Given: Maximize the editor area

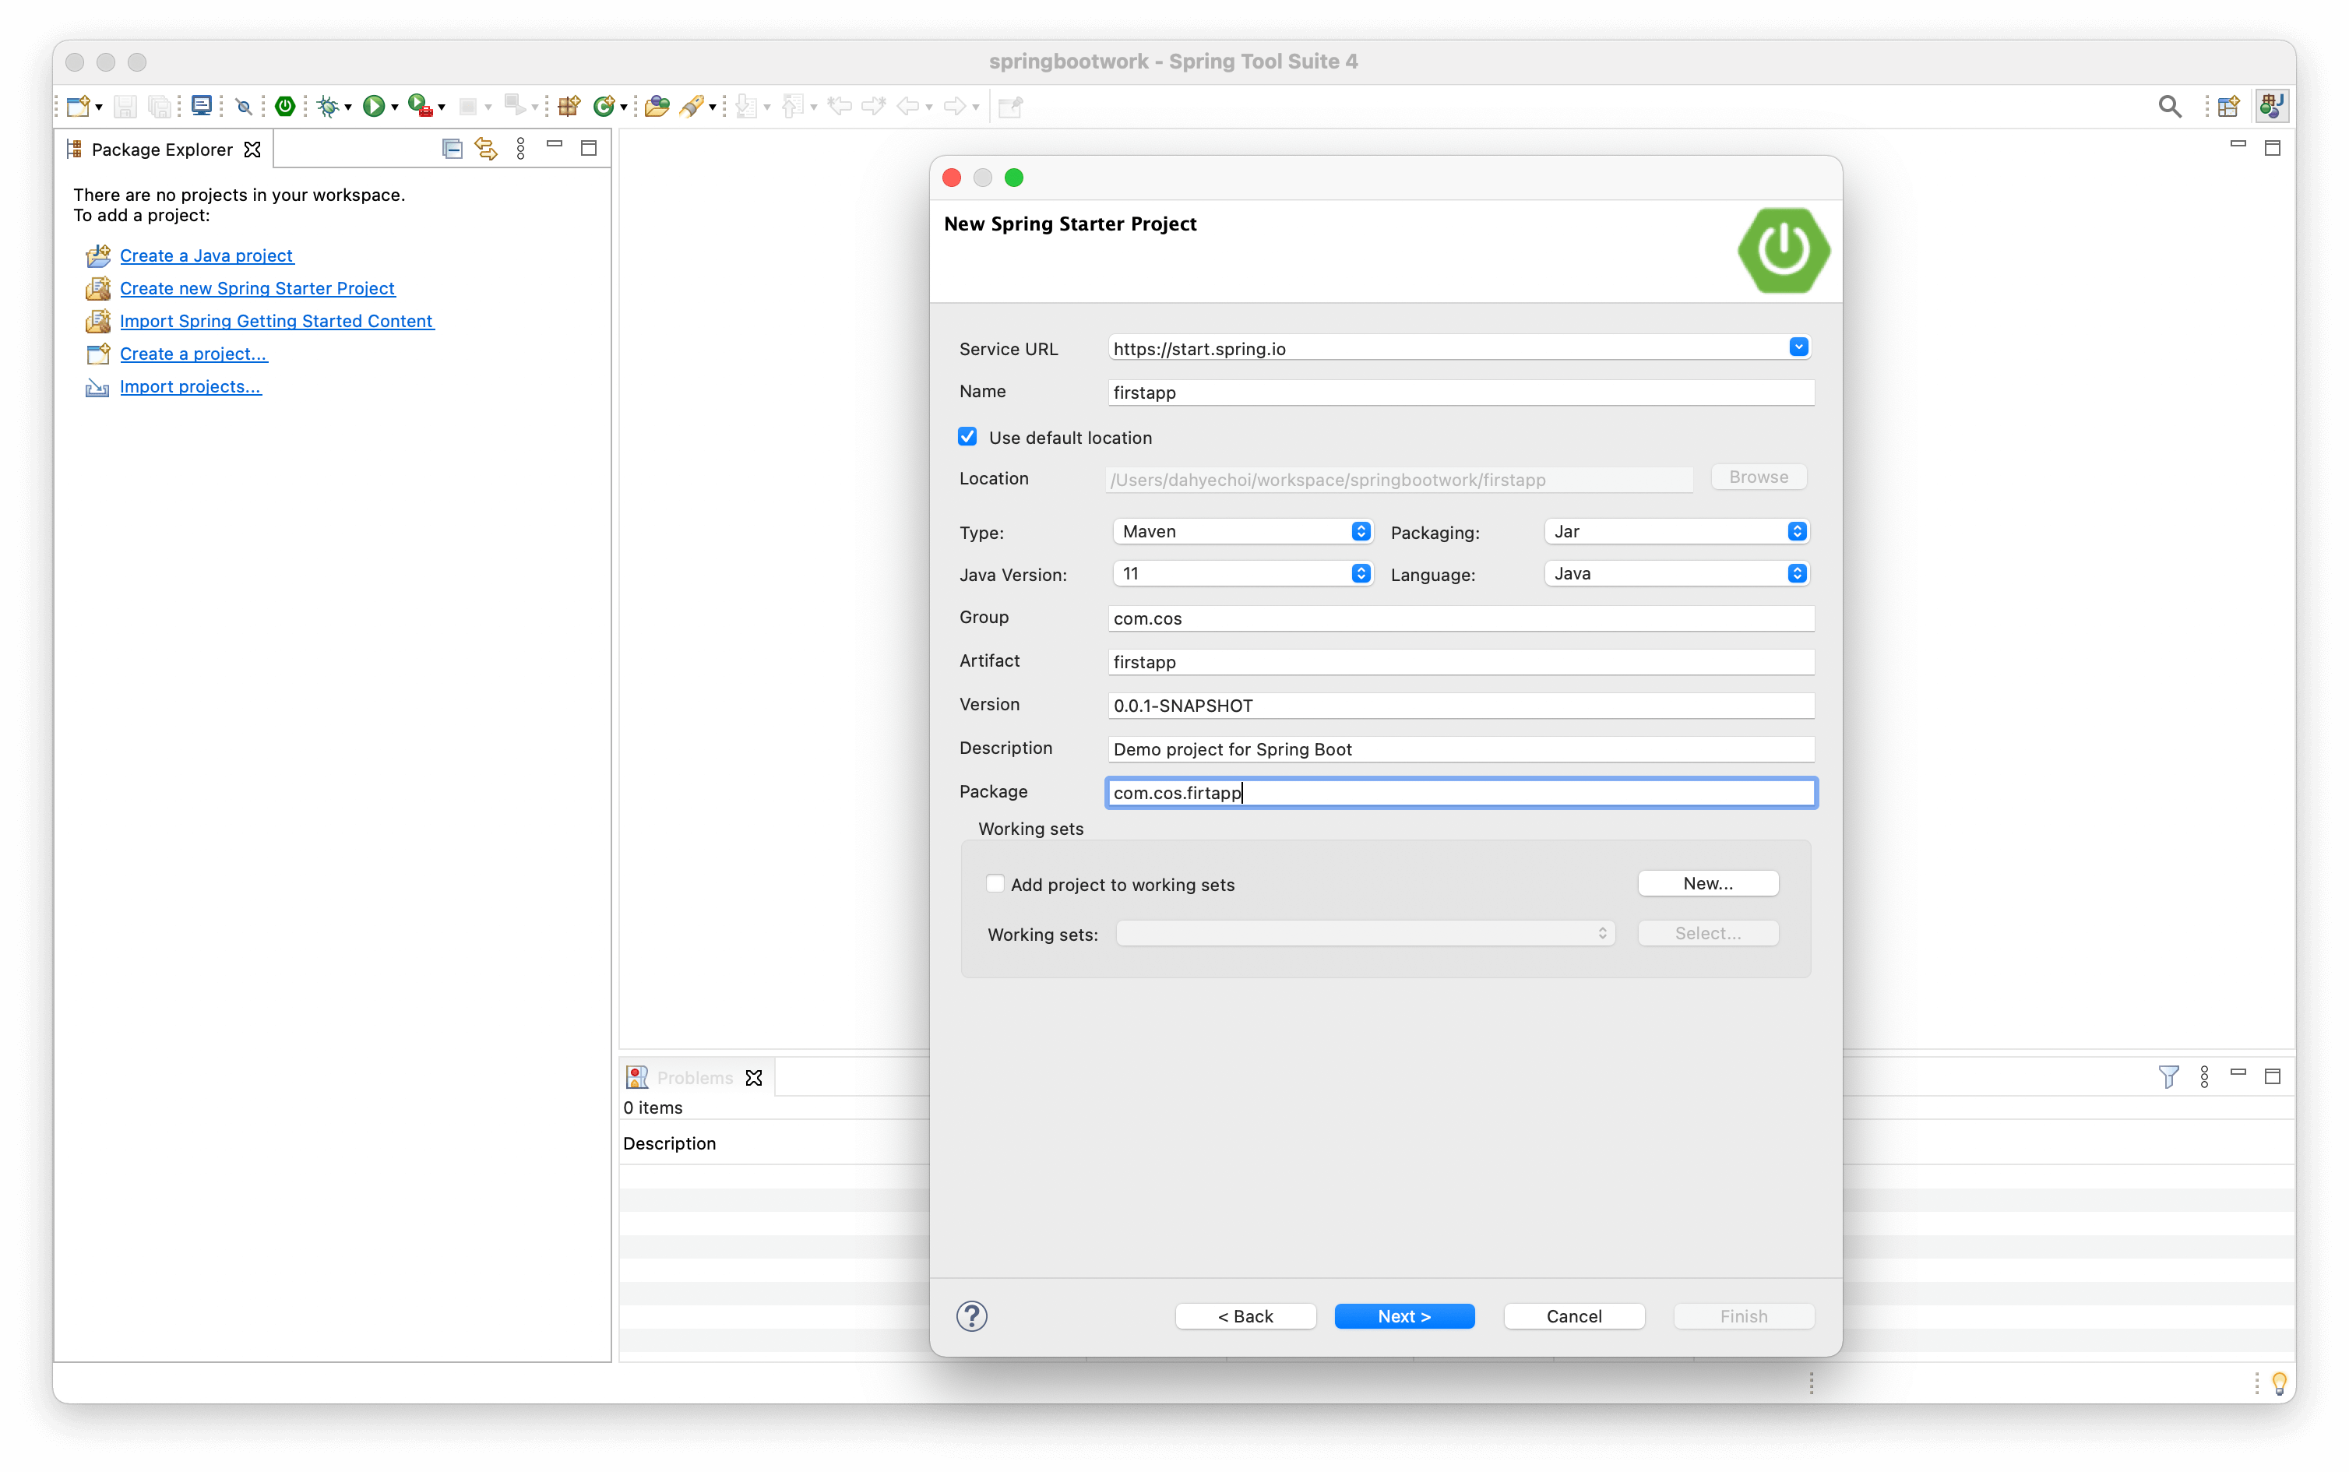Looking at the screenshot, I should 2273,148.
